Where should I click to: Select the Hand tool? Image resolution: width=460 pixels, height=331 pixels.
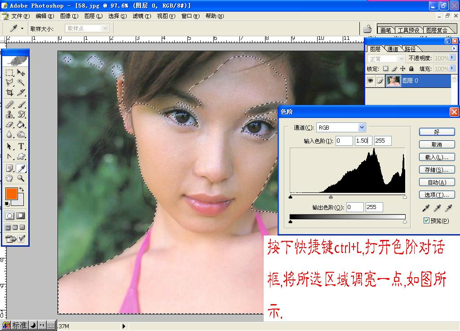click(9, 178)
